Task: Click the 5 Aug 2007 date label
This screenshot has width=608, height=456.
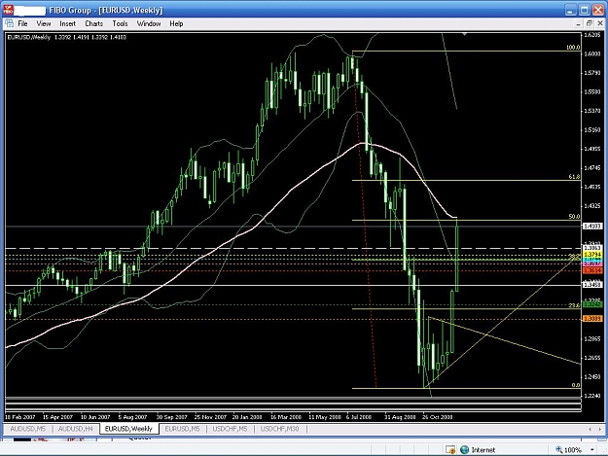Action: [x=132, y=417]
